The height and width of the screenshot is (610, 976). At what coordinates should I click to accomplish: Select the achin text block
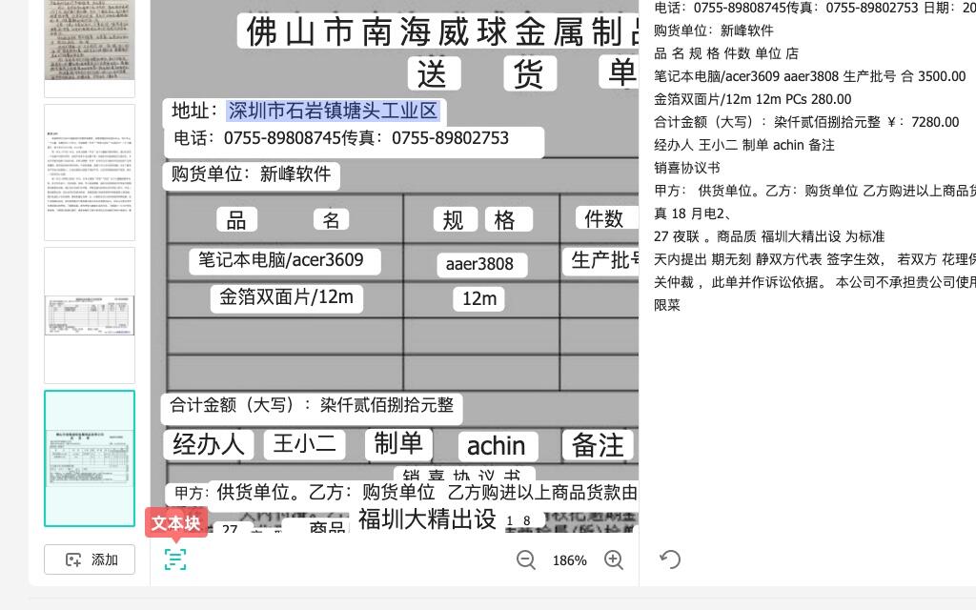[x=496, y=446]
